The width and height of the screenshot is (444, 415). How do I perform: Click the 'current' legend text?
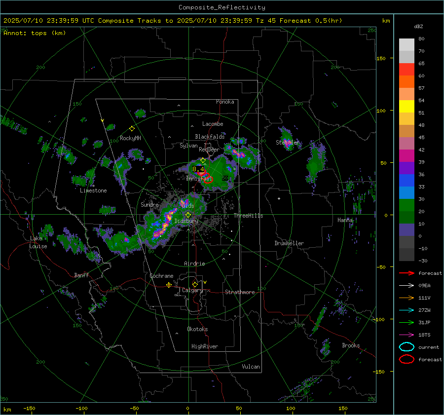[x=429, y=347]
